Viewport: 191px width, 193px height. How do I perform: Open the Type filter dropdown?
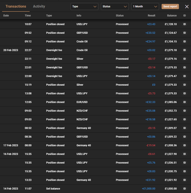pyautogui.click(x=84, y=7)
